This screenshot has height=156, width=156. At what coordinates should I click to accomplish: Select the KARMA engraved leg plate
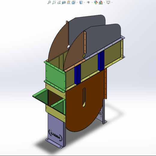[55, 130]
